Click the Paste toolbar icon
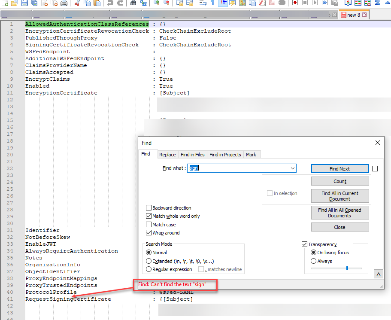 97,3
